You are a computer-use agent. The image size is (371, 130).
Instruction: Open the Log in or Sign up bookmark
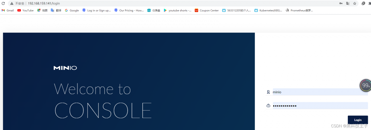point(97,10)
